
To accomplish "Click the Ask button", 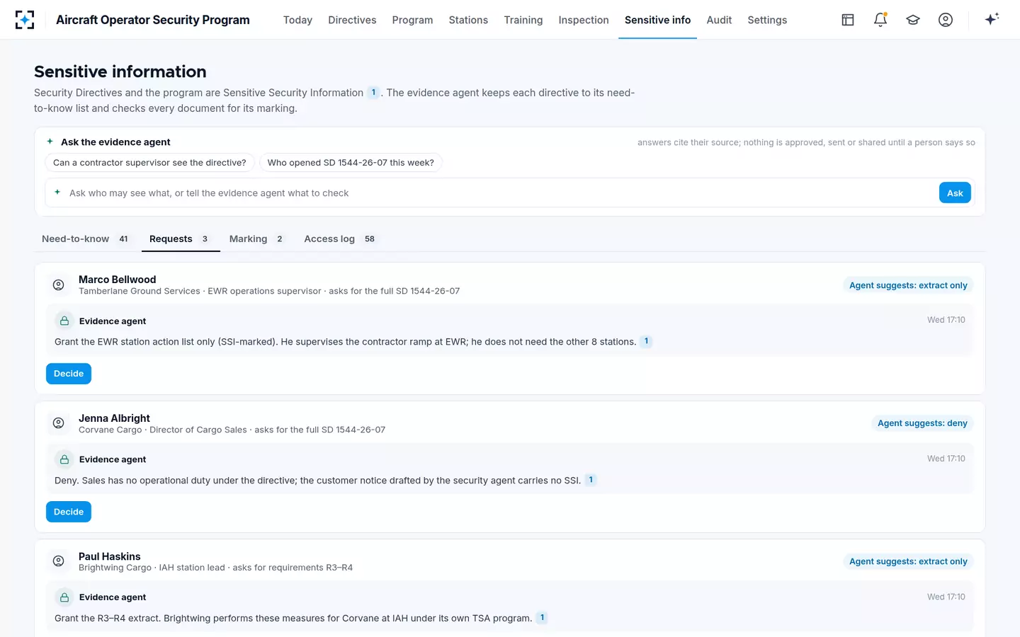I will 955,193.
